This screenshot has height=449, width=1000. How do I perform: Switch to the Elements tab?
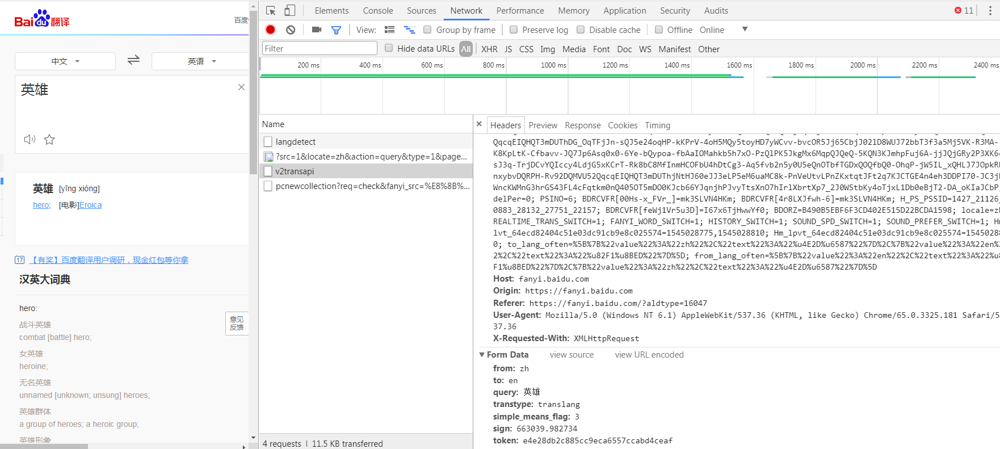click(x=332, y=10)
